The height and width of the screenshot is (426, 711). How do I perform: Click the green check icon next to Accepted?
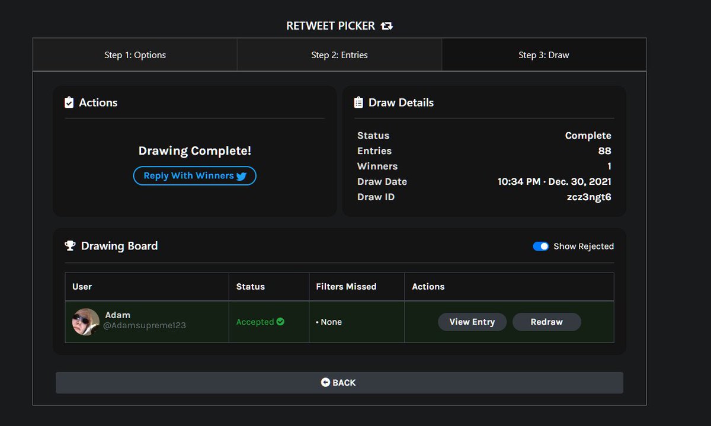pyautogui.click(x=280, y=322)
